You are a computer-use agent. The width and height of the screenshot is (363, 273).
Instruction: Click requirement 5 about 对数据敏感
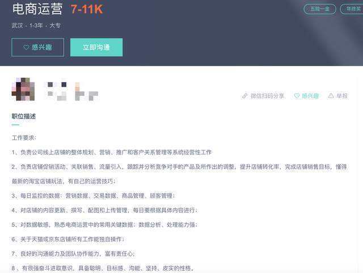(x=104, y=225)
